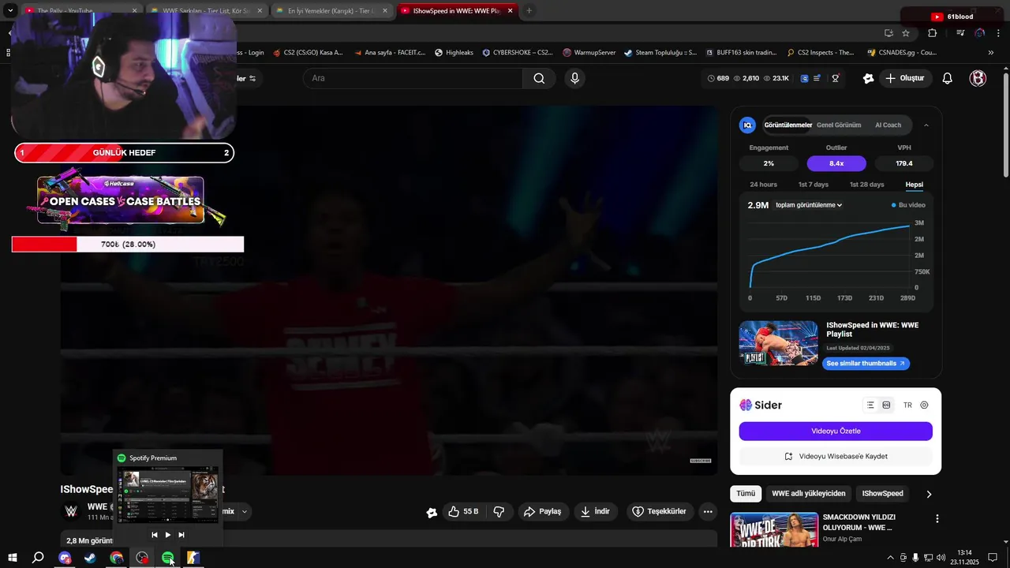Collapse the vidIQ panel with the chevron
The width and height of the screenshot is (1010, 568).
(x=926, y=125)
